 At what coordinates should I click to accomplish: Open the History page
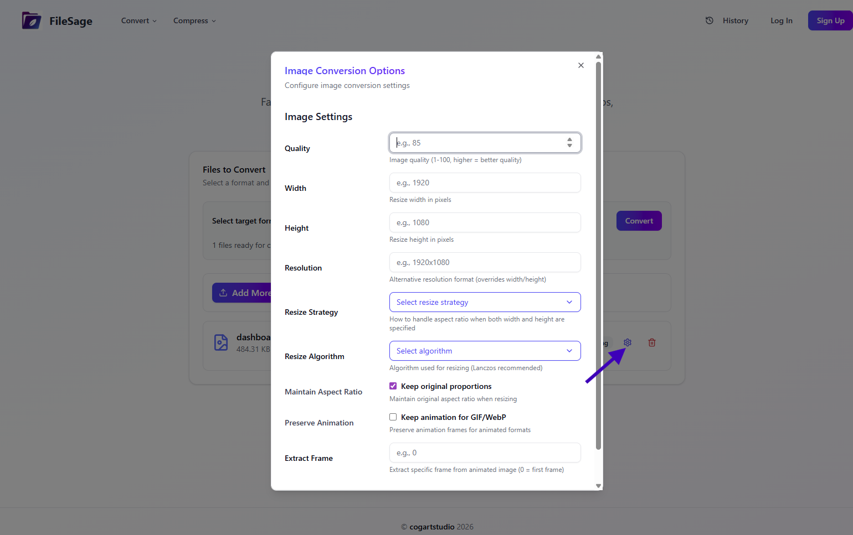tap(736, 20)
